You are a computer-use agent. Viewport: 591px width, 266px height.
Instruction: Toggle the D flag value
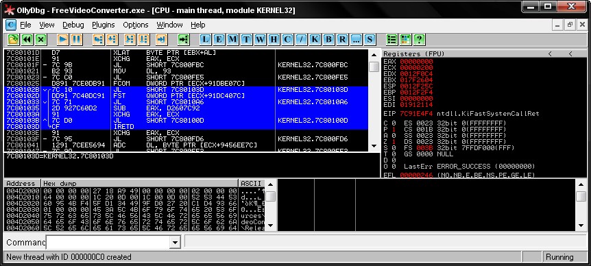coord(394,160)
